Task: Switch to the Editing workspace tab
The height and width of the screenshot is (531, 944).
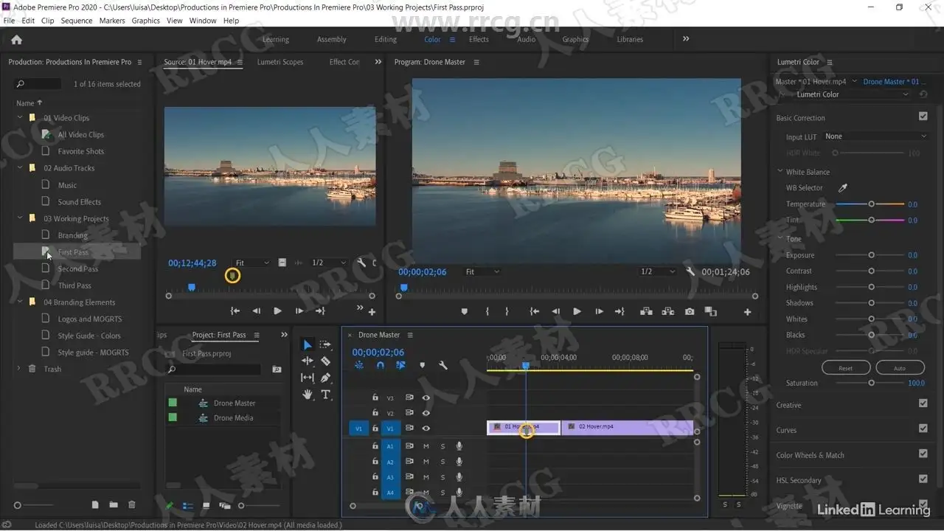Action: click(385, 40)
